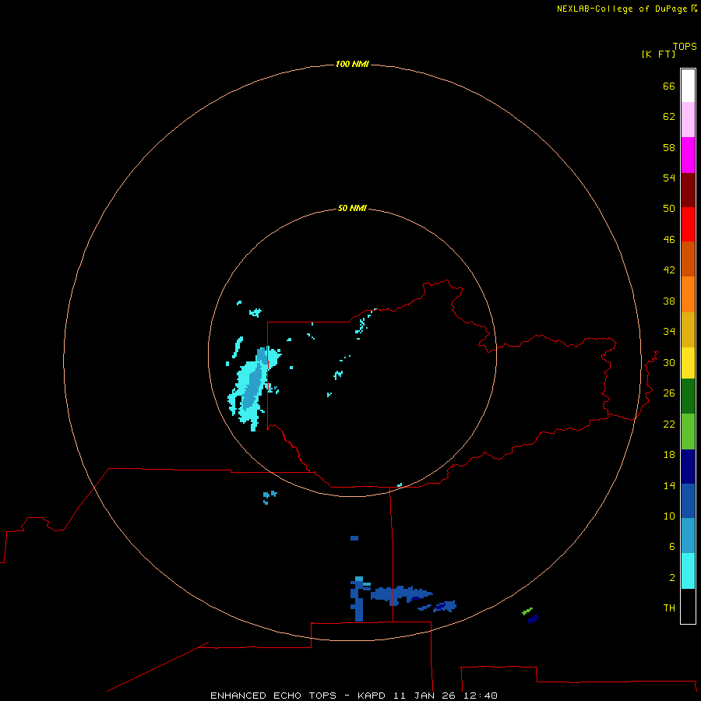
Task: Click the TOPS legend title
Action: 685,47
